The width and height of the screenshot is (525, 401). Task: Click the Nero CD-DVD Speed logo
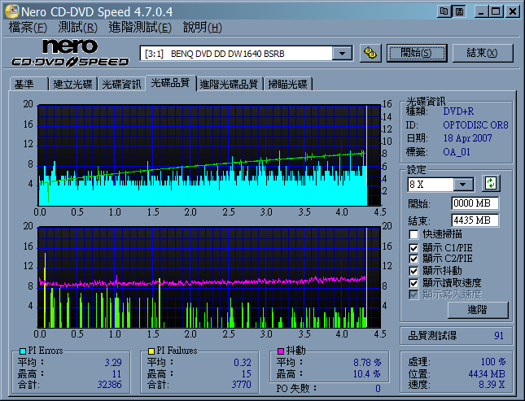click(x=70, y=53)
